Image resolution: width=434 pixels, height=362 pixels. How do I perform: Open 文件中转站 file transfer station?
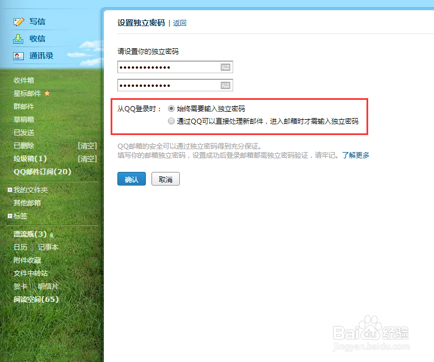pyautogui.click(x=31, y=273)
